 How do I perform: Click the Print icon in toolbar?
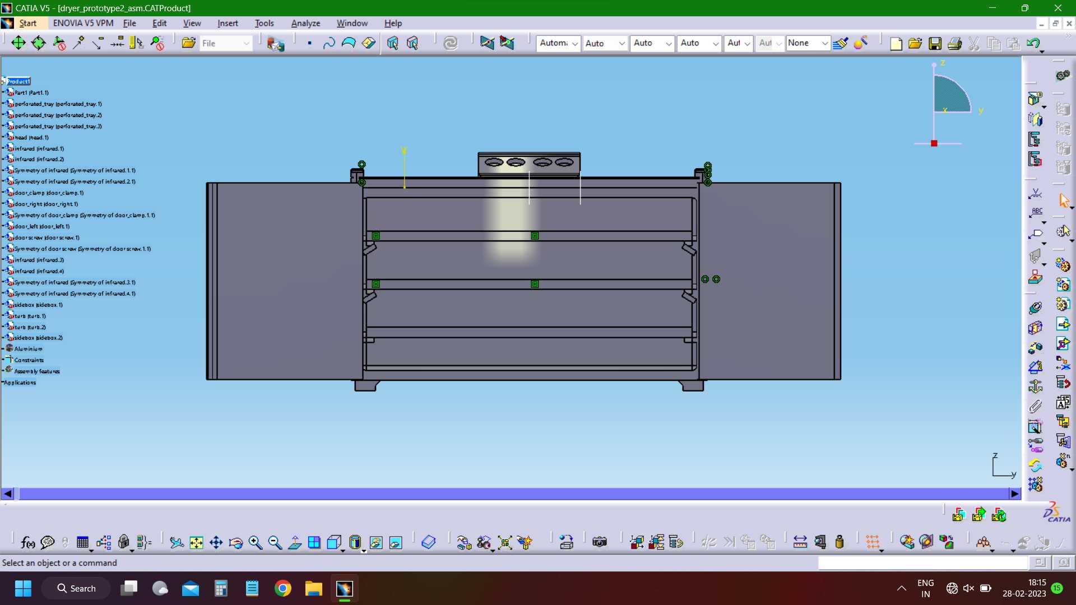pyautogui.click(x=954, y=43)
